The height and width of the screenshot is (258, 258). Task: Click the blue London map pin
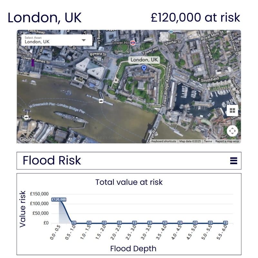point(144,68)
